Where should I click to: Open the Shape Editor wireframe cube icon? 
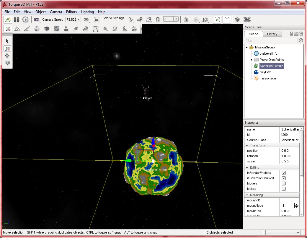tap(134, 29)
